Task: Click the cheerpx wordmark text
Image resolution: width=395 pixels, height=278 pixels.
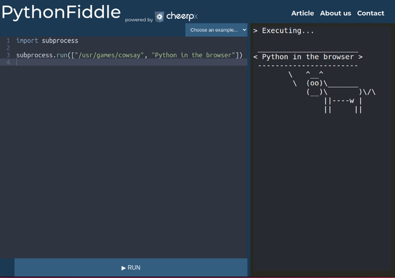Action: click(182, 16)
